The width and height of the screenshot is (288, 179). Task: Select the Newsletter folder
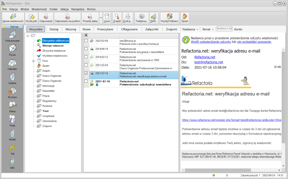(x=48, y=91)
